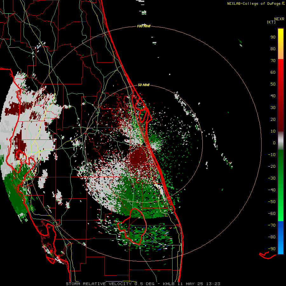Click the 80 value on the velocity scale
Image resolution: width=286 pixels, height=286 pixels.
tap(273, 49)
